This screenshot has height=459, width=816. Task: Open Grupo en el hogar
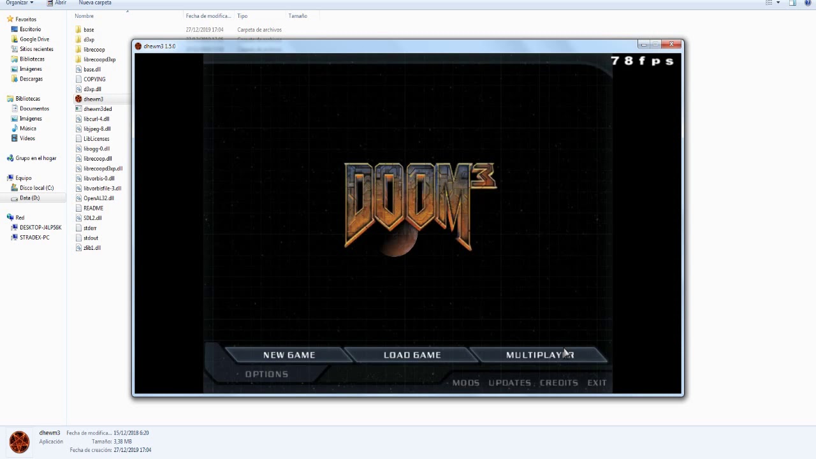pyautogui.click(x=36, y=158)
